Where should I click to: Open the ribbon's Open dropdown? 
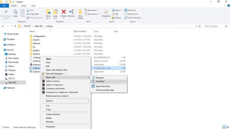(117, 10)
